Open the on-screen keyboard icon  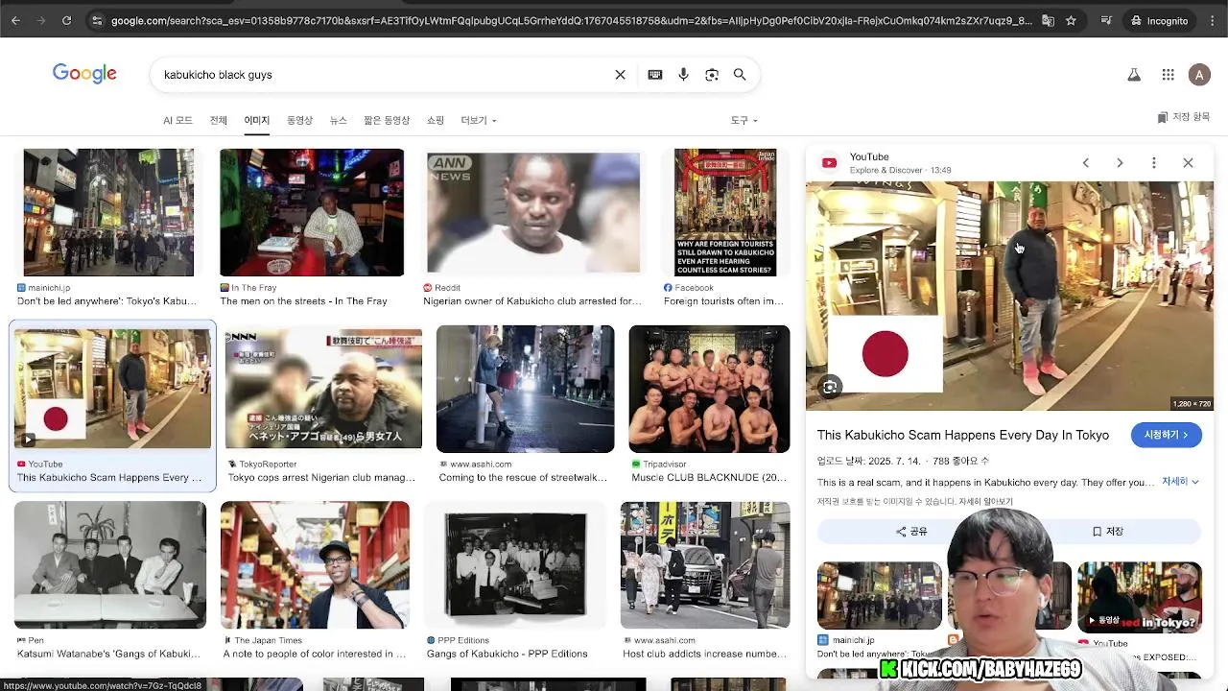[x=655, y=75]
